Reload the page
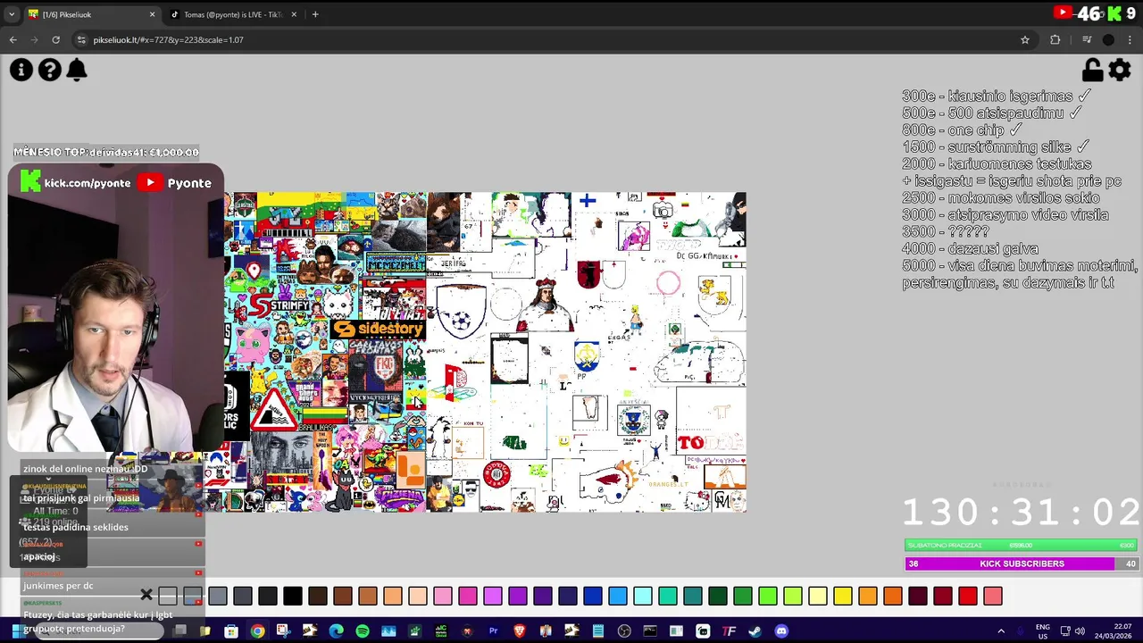Viewport: 1143px width, 643px height. pyautogui.click(x=55, y=39)
